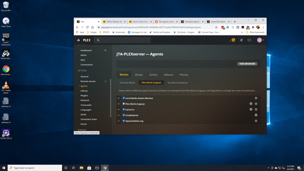
Task: Show info for Plex Movie (Legacy)
Action: point(251,104)
